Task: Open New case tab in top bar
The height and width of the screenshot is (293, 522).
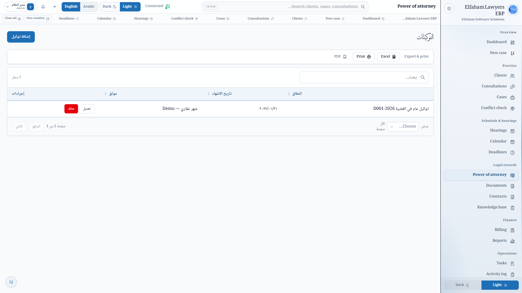Action: tap(335, 19)
